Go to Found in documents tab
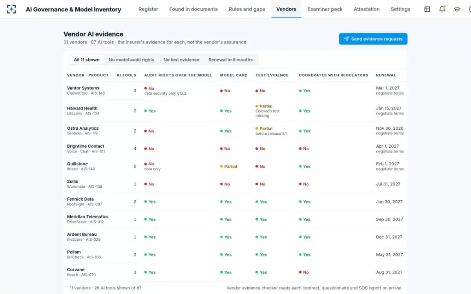This screenshot has height=294, width=471. tap(194, 9)
